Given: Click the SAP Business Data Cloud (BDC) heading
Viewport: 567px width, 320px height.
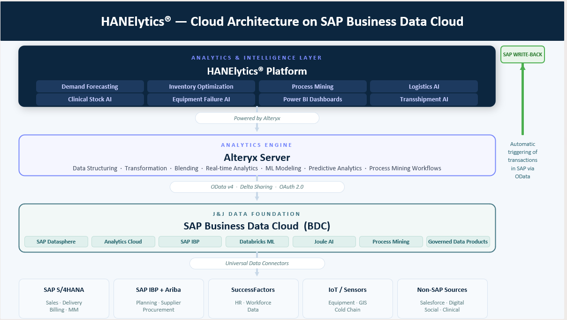Looking at the screenshot, I should tap(257, 226).
